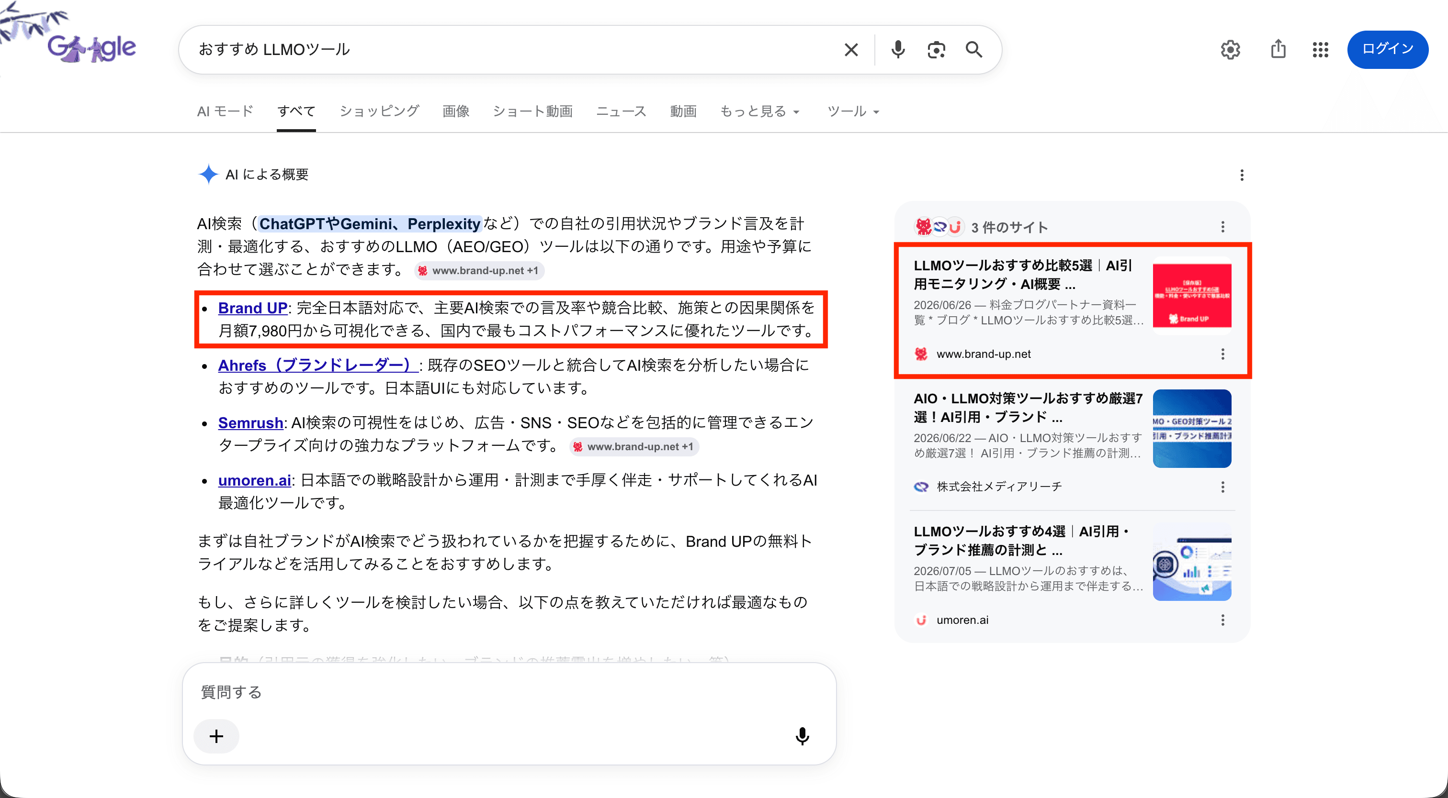Viewport: 1448px width, 798px height.
Task: Open the 画像 tab
Action: point(456,111)
